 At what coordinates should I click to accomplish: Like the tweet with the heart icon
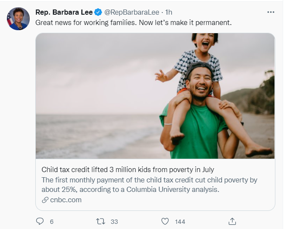(x=165, y=221)
